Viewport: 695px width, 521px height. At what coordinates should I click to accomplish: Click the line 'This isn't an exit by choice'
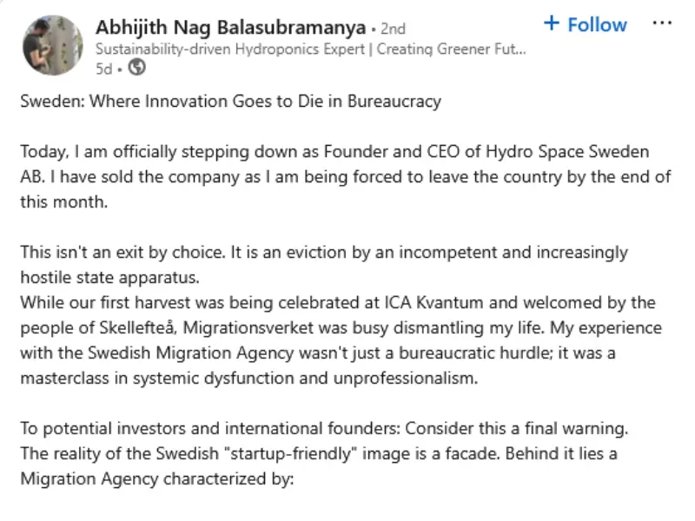coord(323,253)
